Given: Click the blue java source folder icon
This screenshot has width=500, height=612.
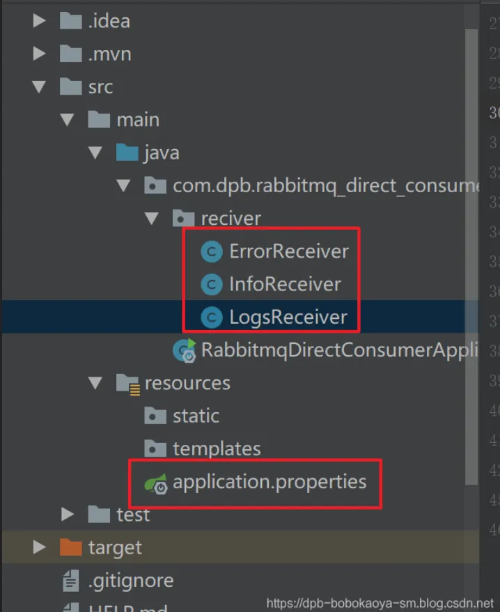Looking at the screenshot, I should [x=127, y=152].
